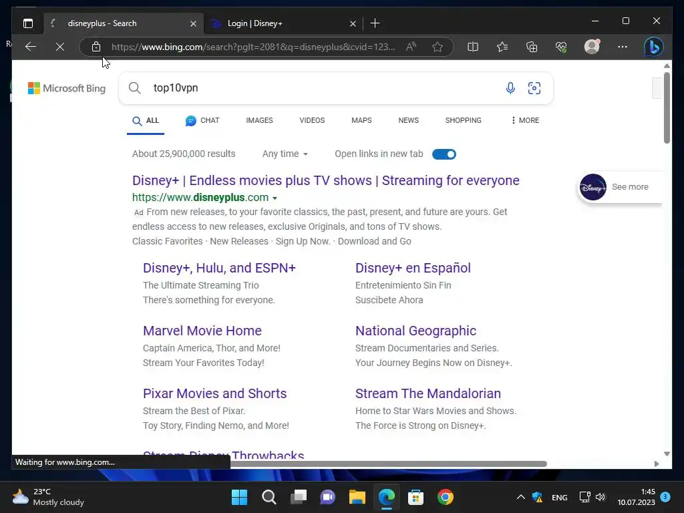The height and width of the screenshot is (513, 684).
Task: Add this page to favorites star
Action: click(x=438, y=47)
